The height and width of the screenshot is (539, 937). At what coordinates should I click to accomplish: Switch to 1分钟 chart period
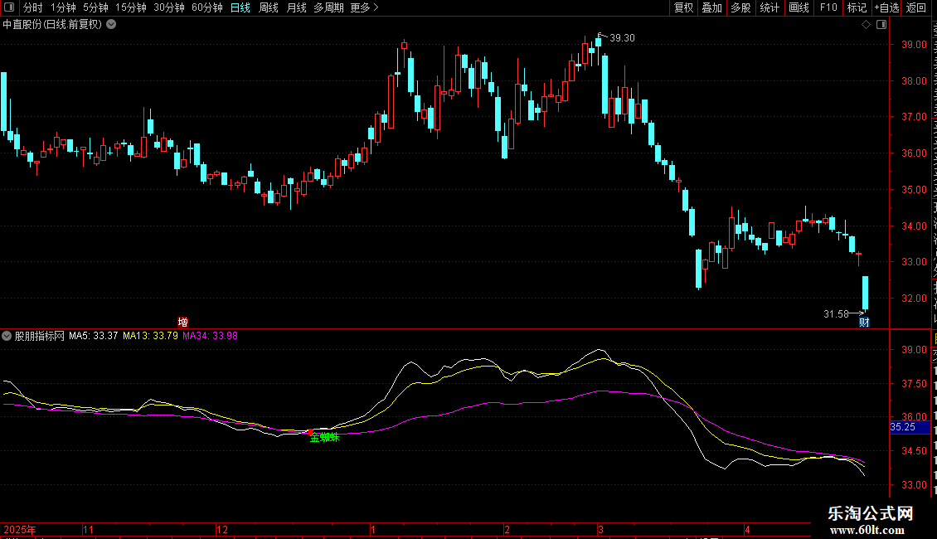point(63,7)
